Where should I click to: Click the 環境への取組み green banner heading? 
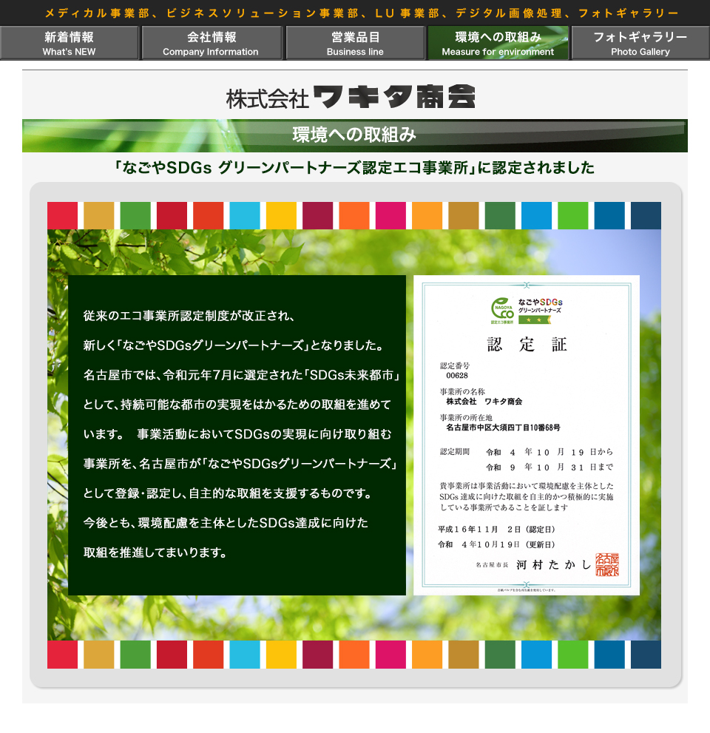tap(355, 135)
